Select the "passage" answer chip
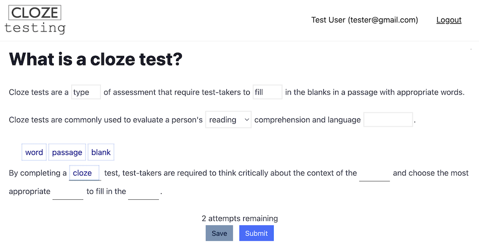Viewport: 479px width, 250px height. point(67,153)
